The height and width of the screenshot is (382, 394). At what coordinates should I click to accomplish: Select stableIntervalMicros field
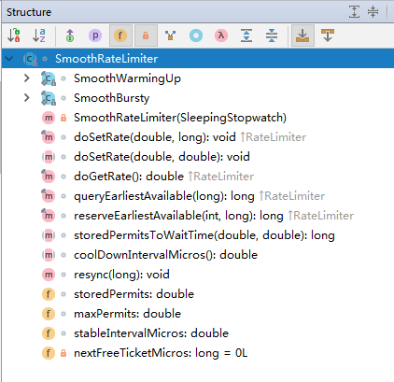pos(151,333)
